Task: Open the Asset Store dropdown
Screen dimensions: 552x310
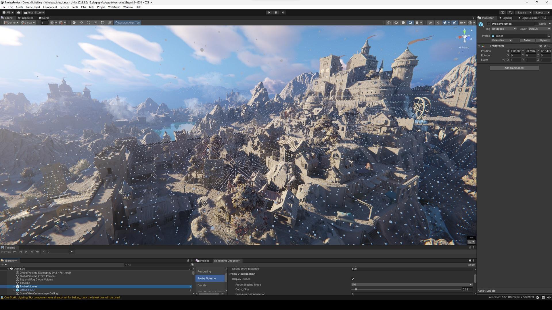Action: coord(34,13)
